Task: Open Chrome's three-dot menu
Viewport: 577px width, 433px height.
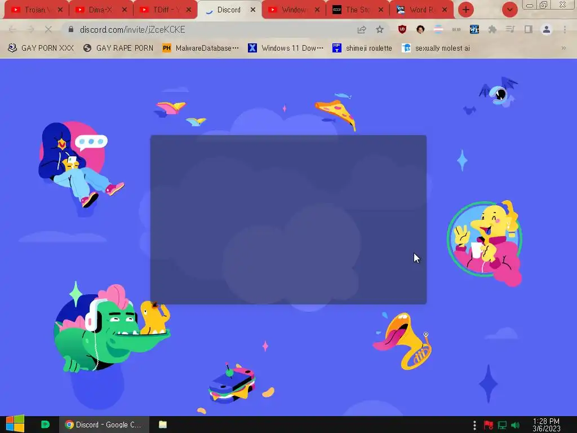Action: pyautogui.click(x=565, y=29)
